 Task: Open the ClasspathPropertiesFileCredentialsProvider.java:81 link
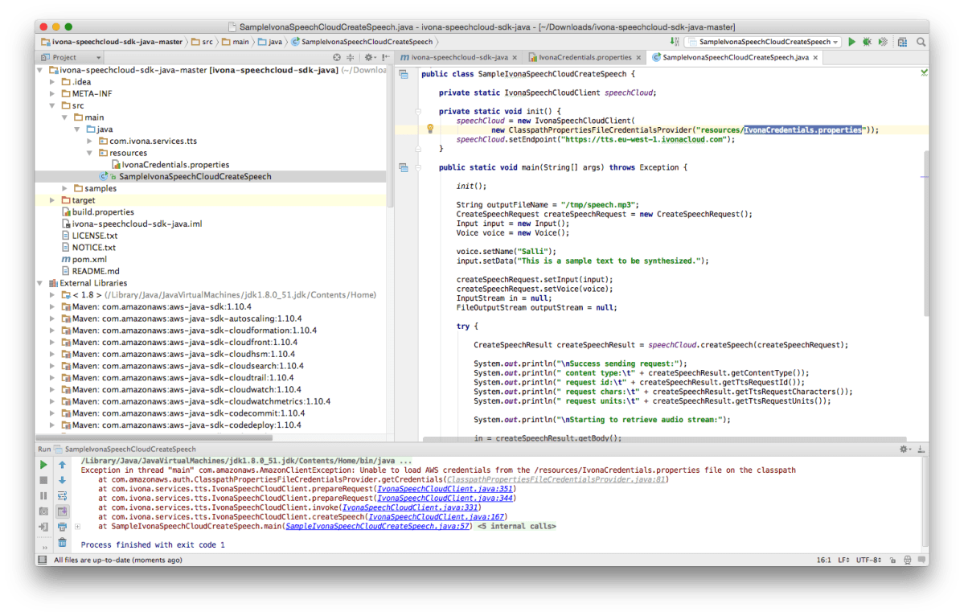(556, 479)
